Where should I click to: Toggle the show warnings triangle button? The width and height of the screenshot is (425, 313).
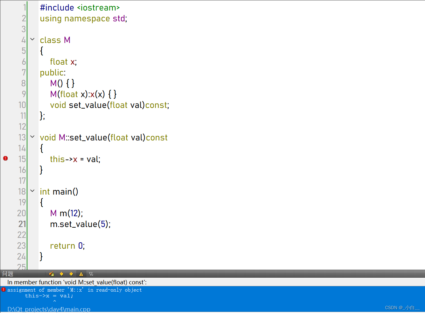point(81,274)
